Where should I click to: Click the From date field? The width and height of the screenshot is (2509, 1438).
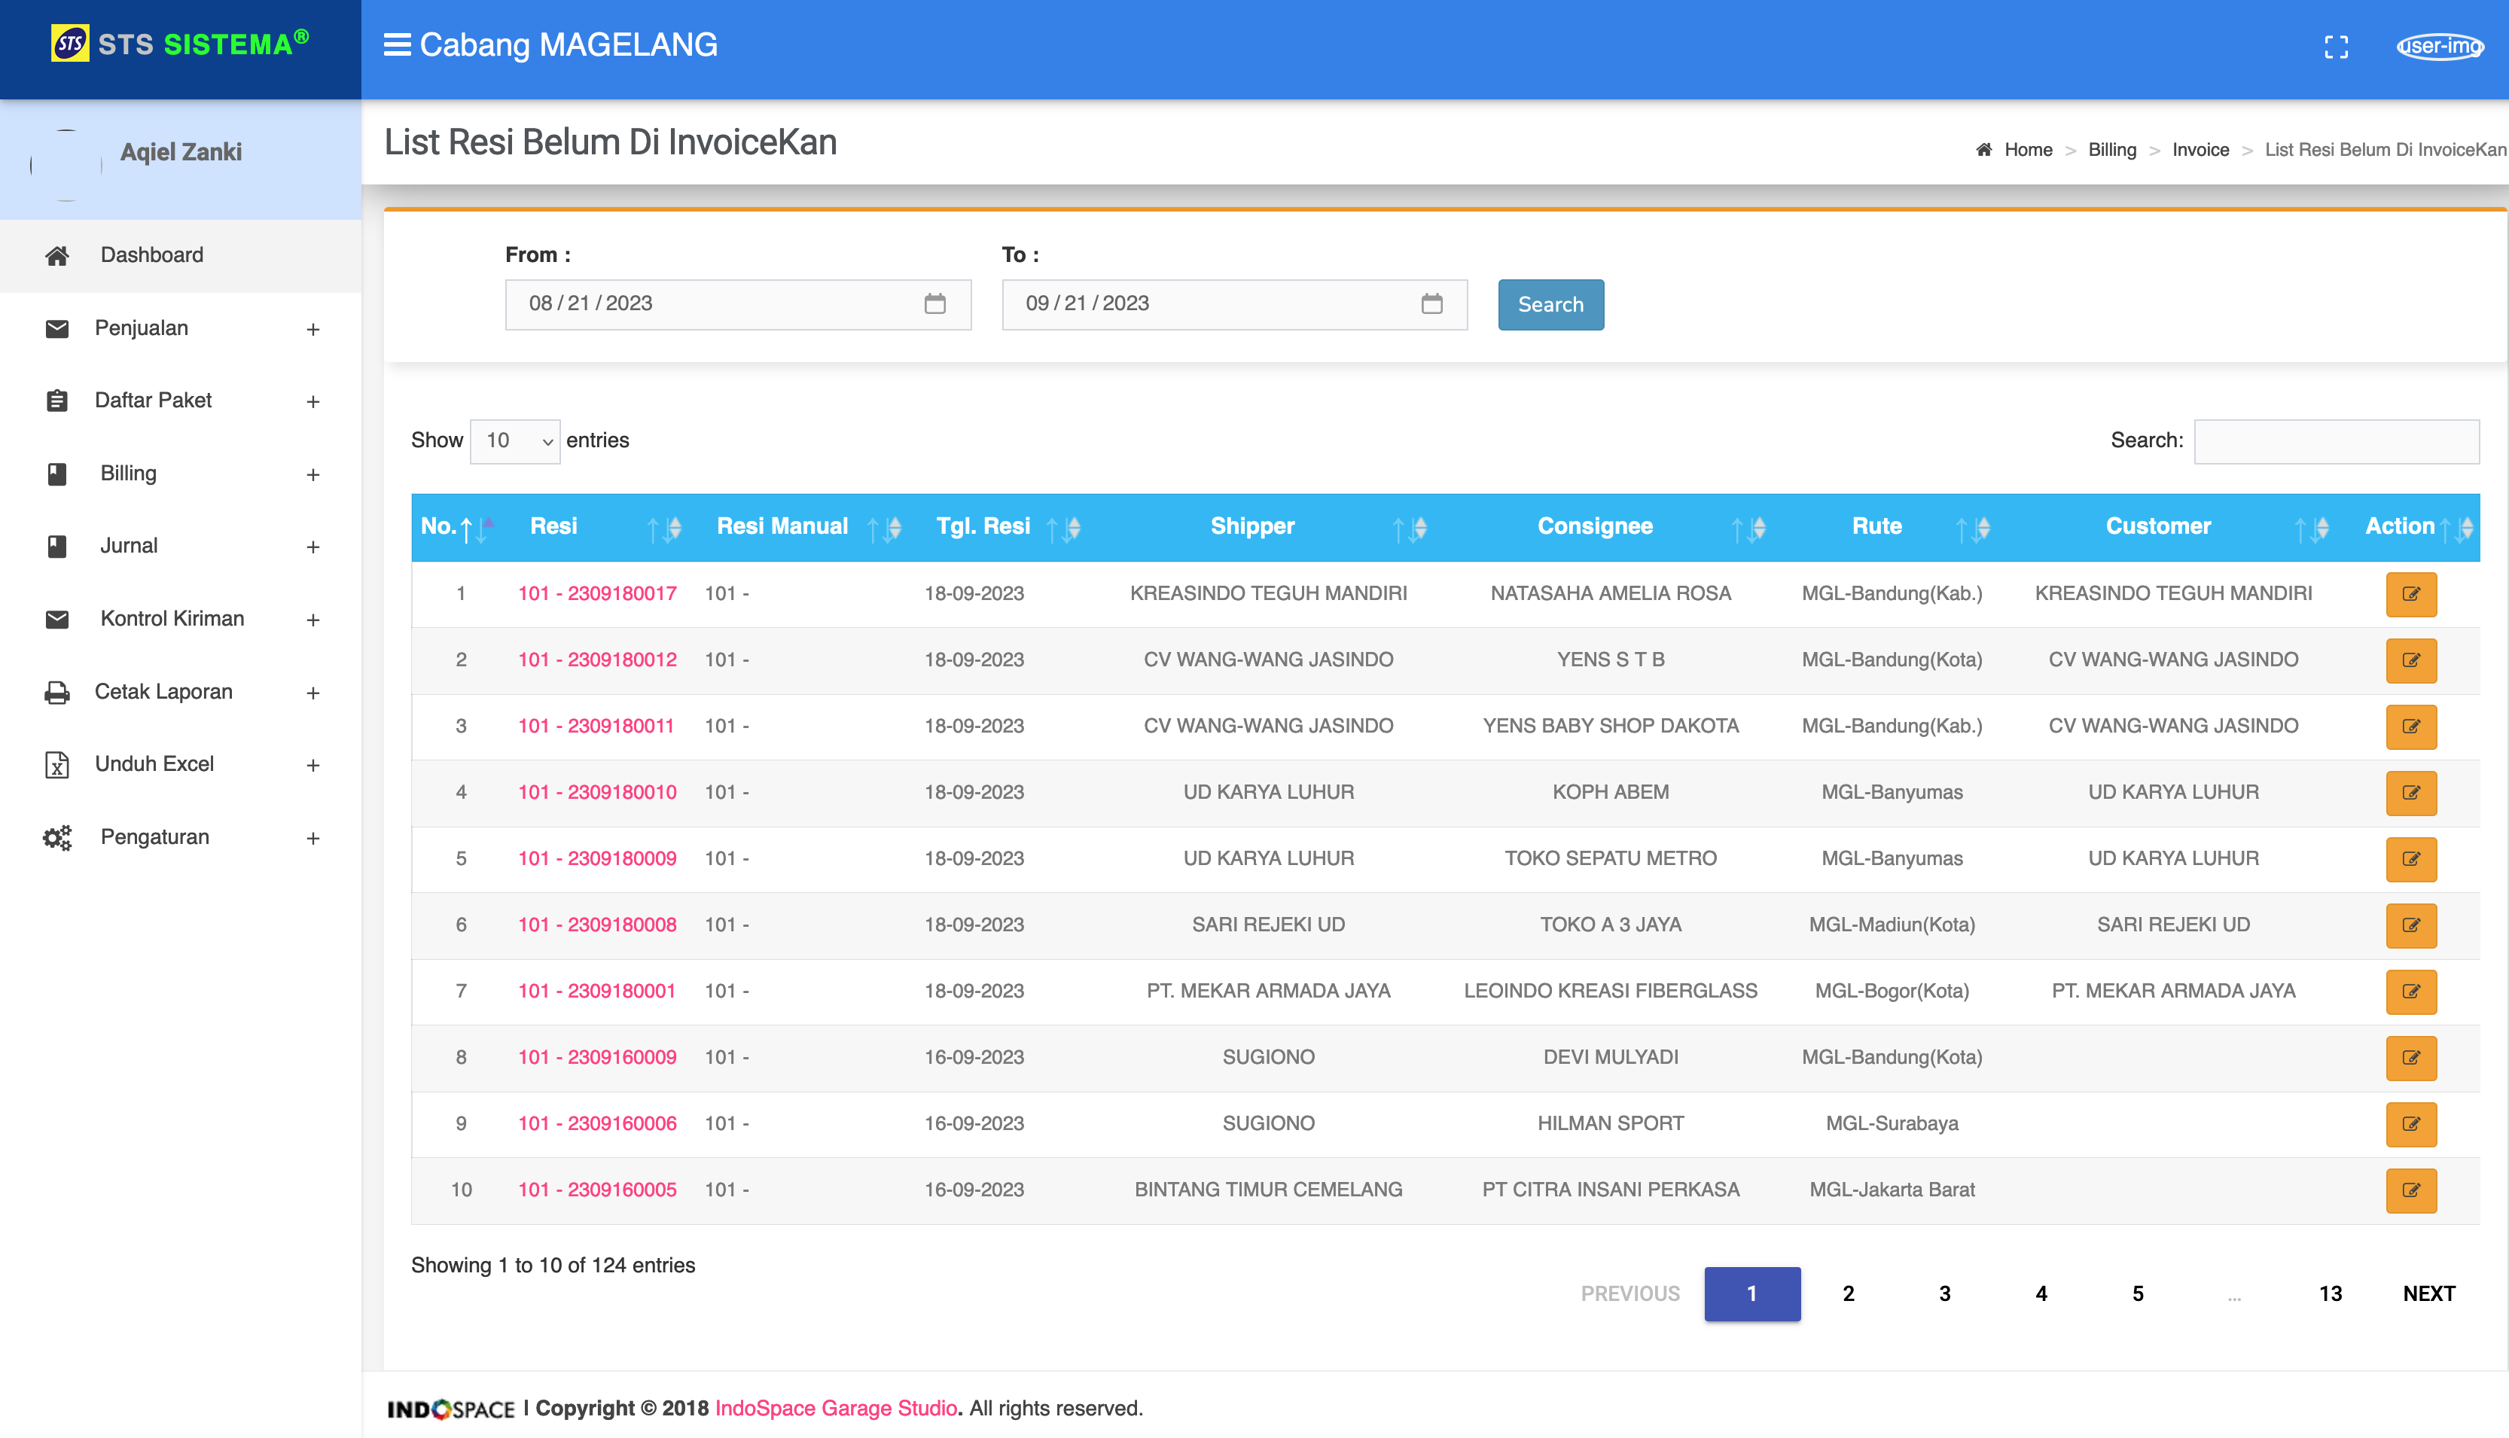pos(738,304)
